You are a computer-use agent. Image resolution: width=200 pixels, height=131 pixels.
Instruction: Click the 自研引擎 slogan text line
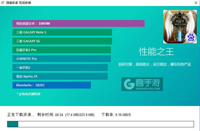(x=155, y=64)
